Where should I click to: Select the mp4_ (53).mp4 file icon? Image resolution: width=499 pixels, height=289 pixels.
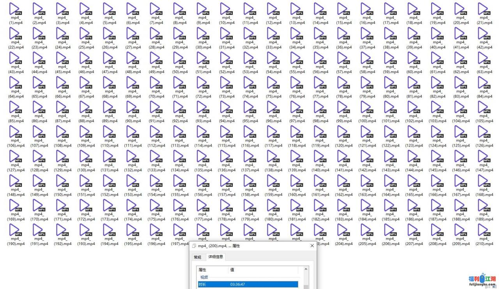click(x=249, y=59)
